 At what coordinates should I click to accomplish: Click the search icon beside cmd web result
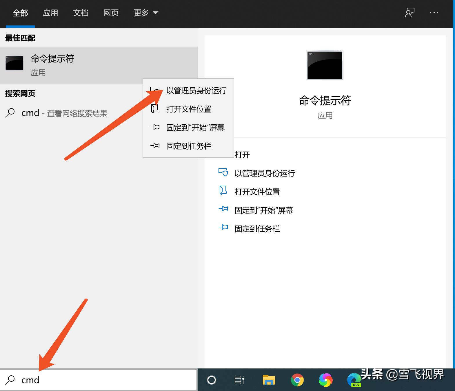[10, 113]
